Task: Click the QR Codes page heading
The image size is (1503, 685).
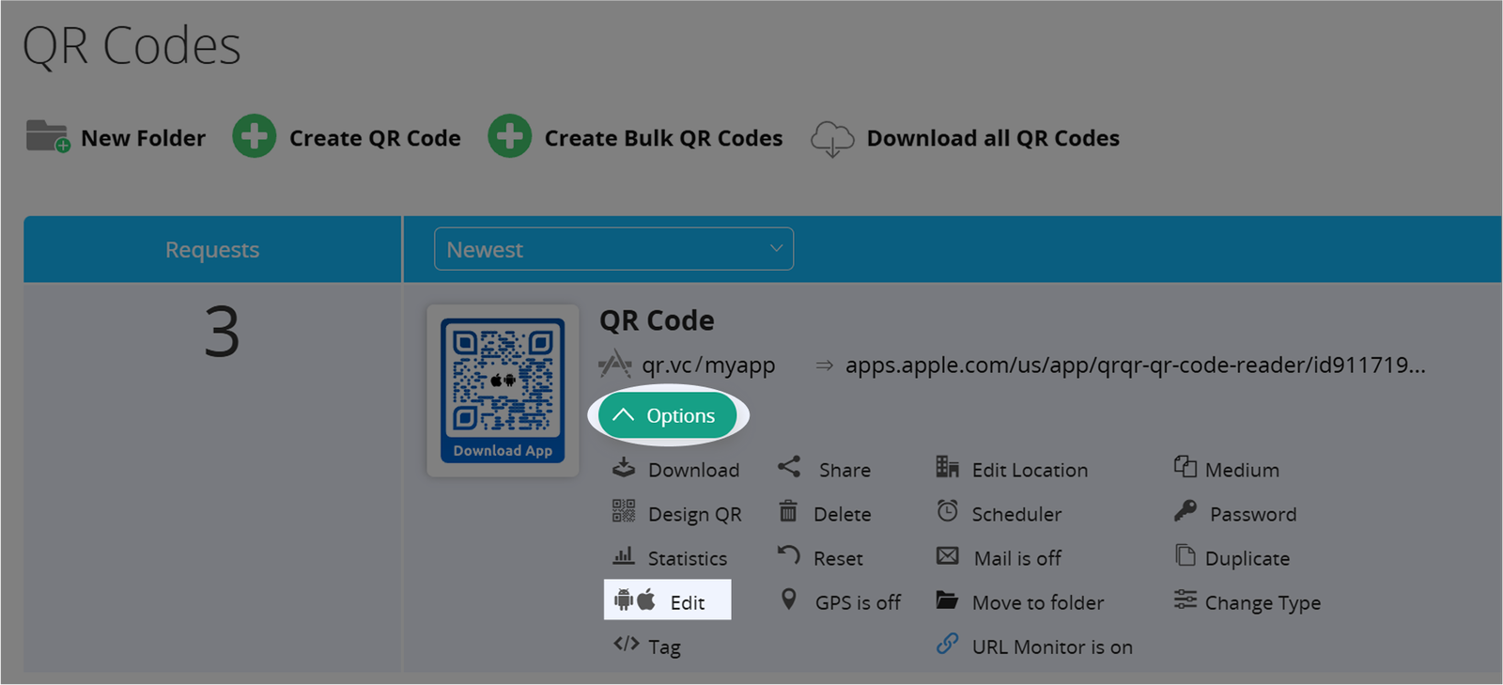Action: 132,45
